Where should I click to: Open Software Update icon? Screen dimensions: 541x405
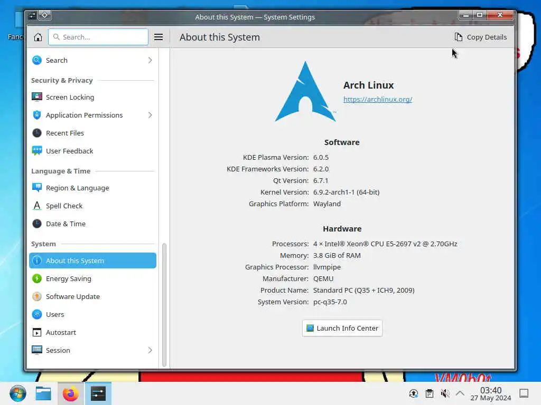tap(37, 296)
